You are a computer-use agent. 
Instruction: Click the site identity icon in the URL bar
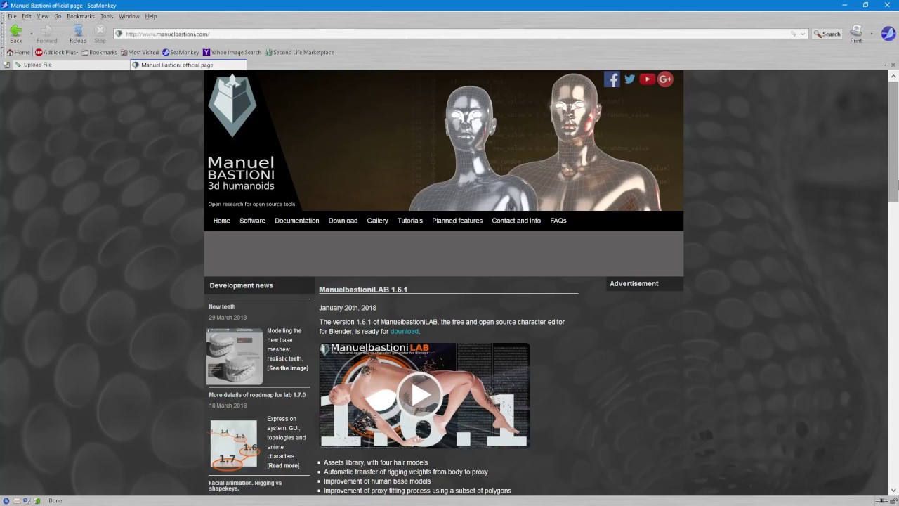pos(119,34)
